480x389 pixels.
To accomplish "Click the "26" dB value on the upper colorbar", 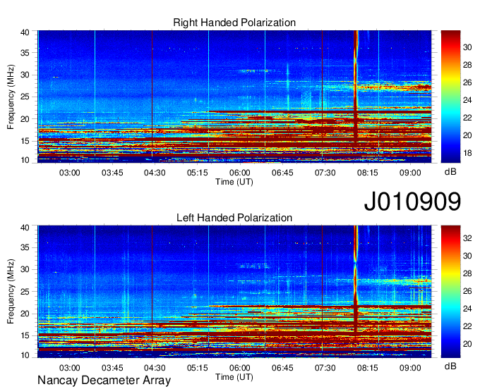I will pos(467,82).
